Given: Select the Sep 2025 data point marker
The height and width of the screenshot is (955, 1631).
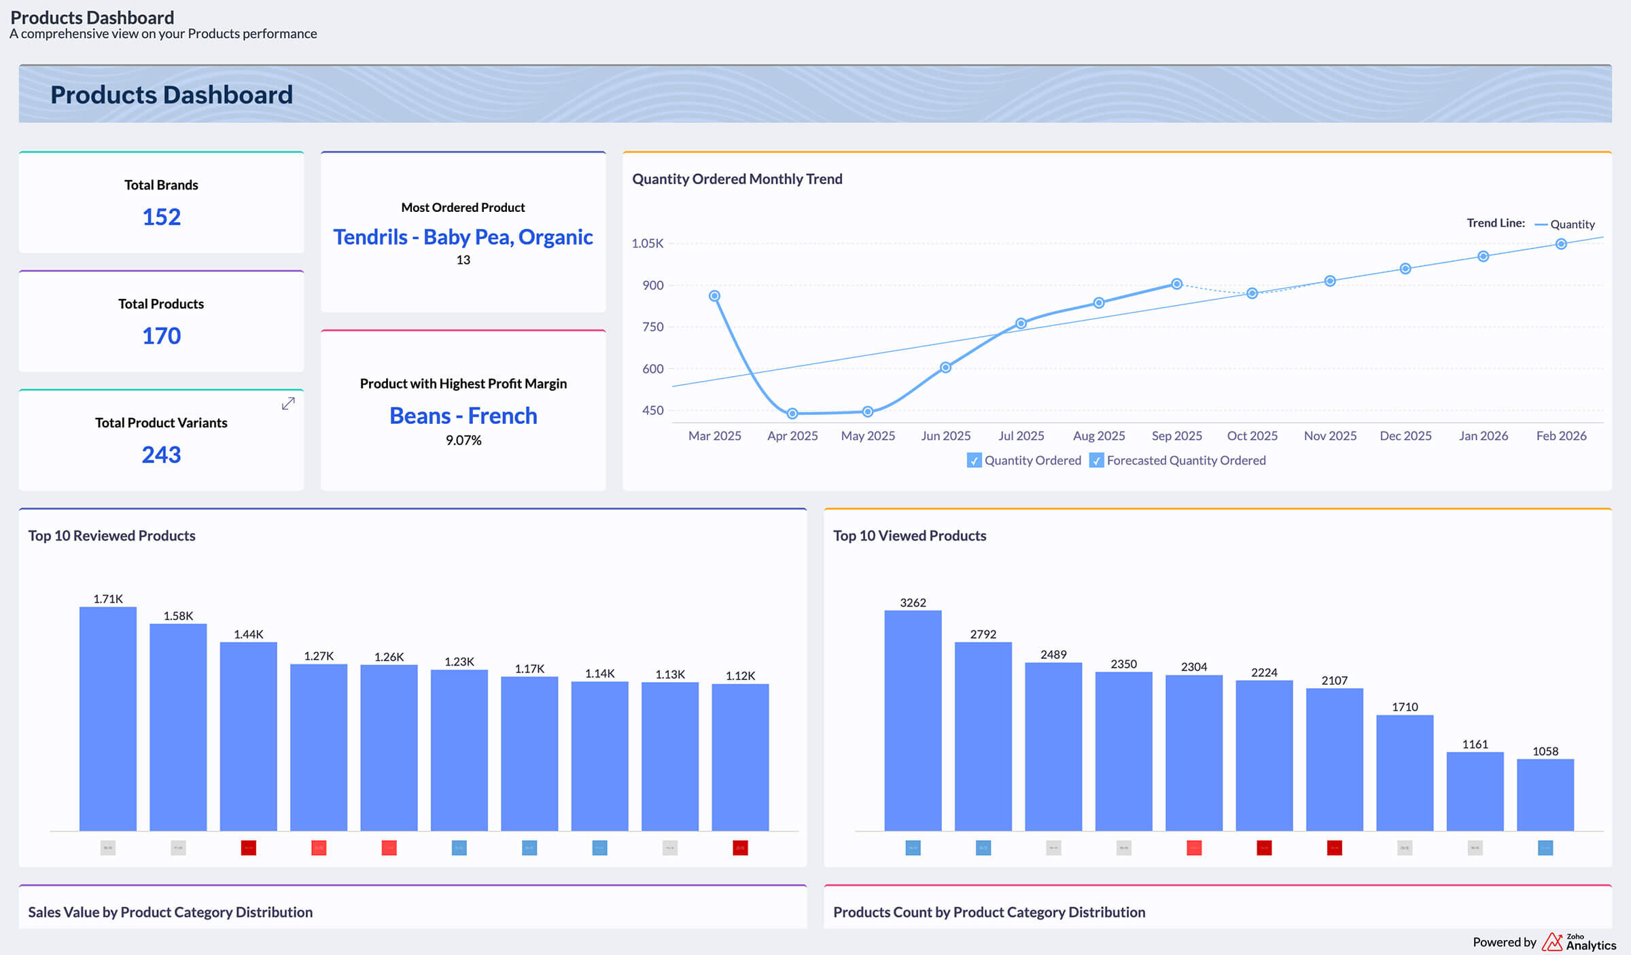Looking at the screenshot, I should click(x=1176, y=284).
